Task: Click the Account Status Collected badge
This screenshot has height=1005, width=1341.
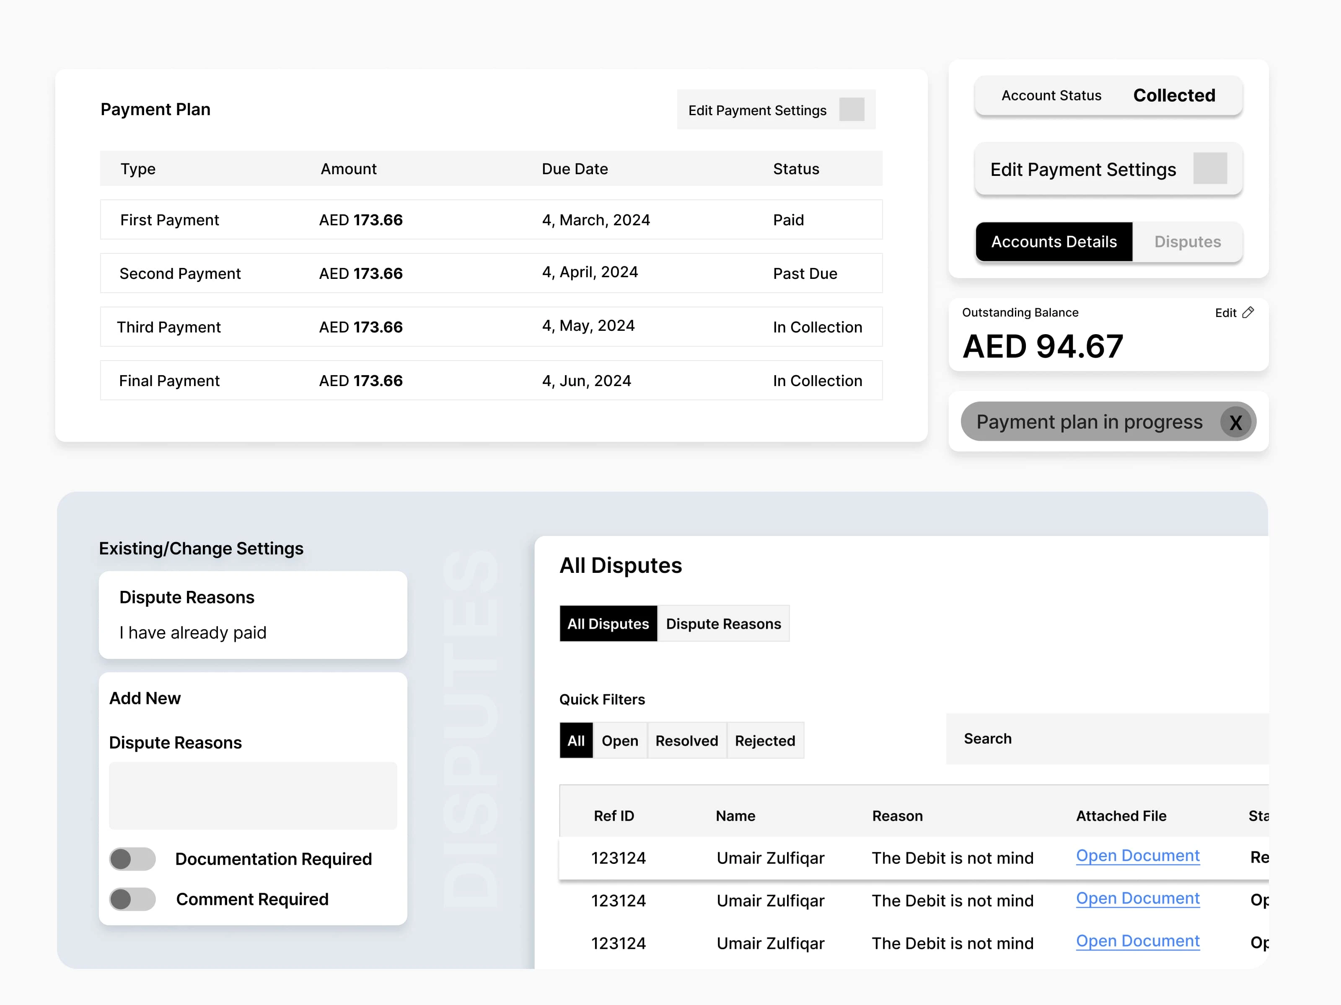Action: [1108, 95]
